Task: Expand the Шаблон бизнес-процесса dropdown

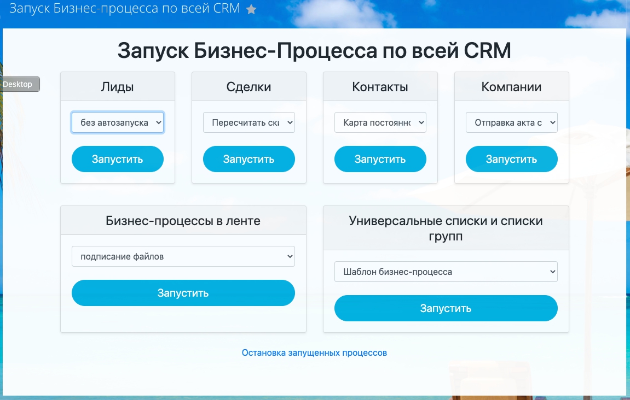Action: point(446,272)
